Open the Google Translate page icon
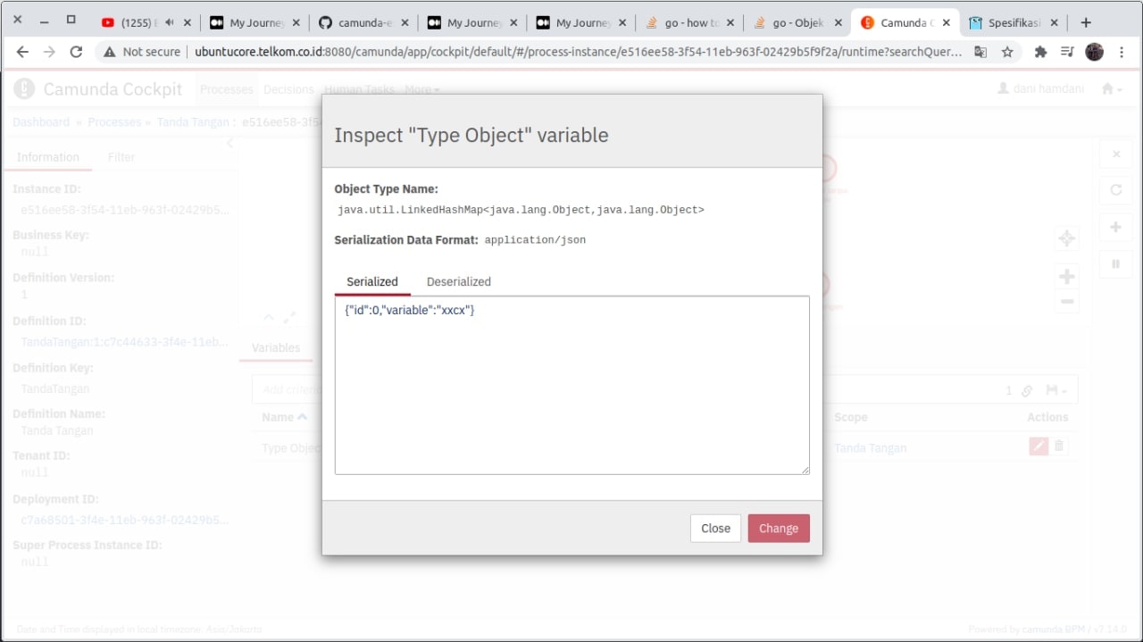This screenshot has width=1143, height=642. 980,52
